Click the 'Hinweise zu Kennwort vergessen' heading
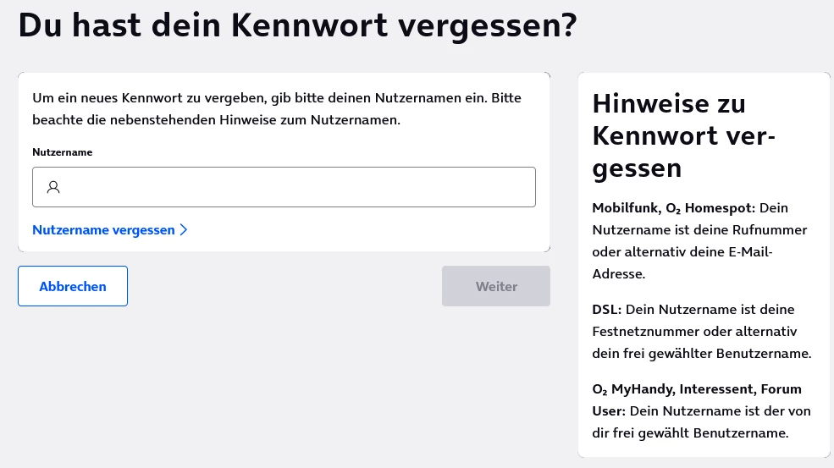Viewport: 834px width, 468px height. (684, 135)
